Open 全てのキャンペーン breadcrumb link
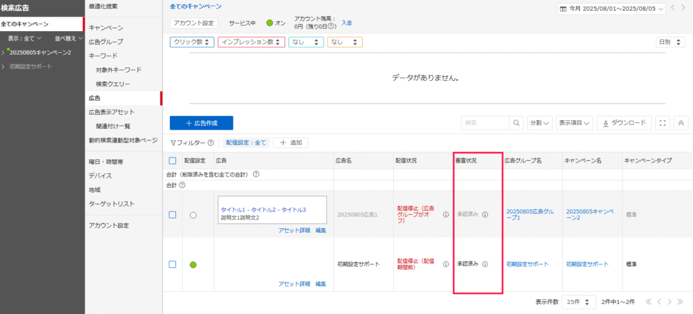Viewport: 693px width, 314px height. click(196, 7)
